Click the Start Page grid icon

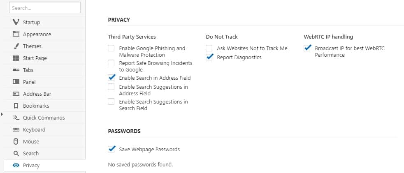coord(16,58)
